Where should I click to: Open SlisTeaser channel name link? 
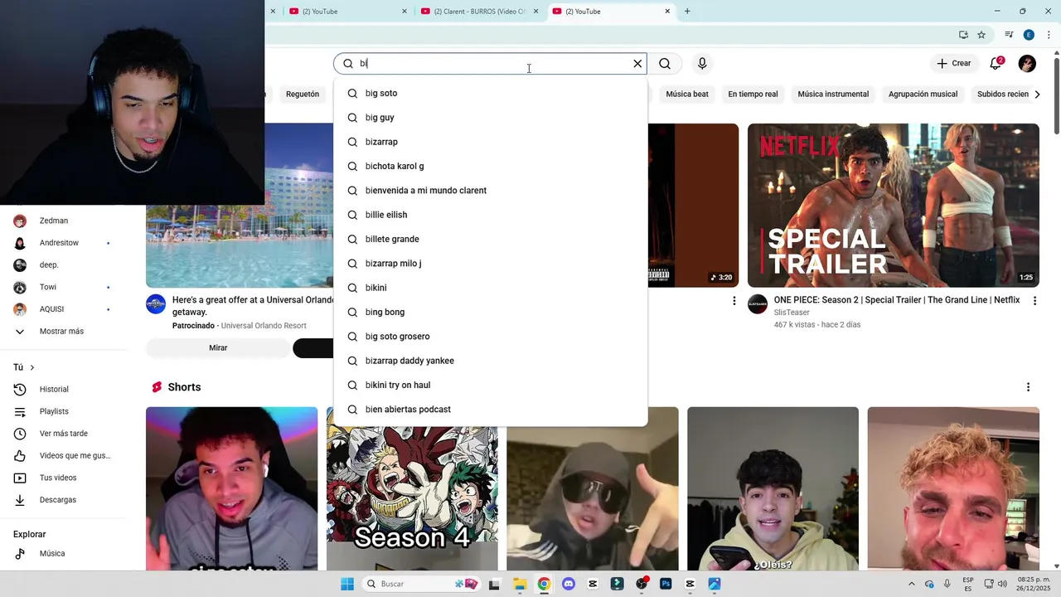point(792,313)
